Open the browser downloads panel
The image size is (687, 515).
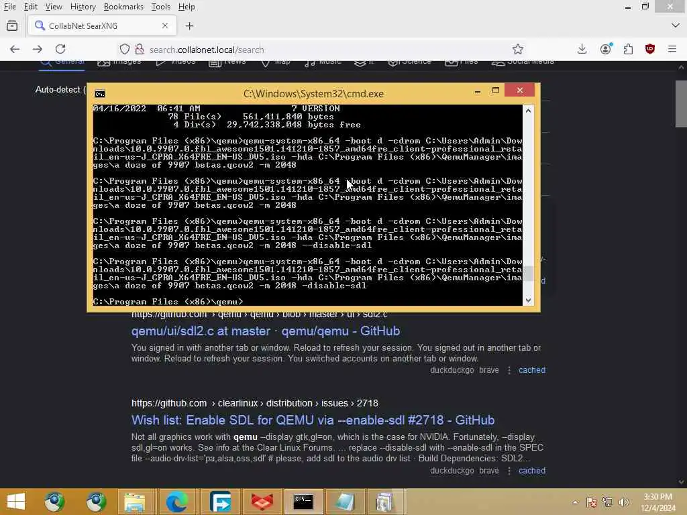[582, 49]
